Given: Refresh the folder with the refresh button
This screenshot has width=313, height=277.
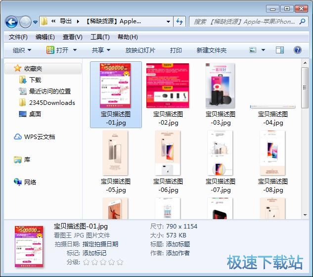Looking at the screenshot, I should click(x=179, y=21).
